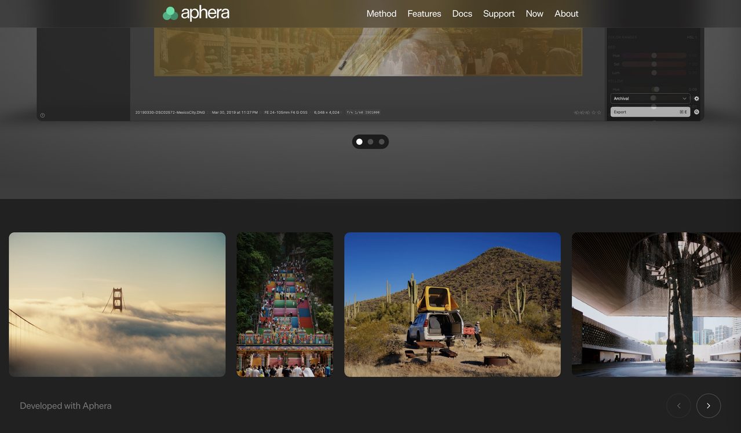
Task: Show next gallery photos arrow
Action: click(x=708, y=406)
